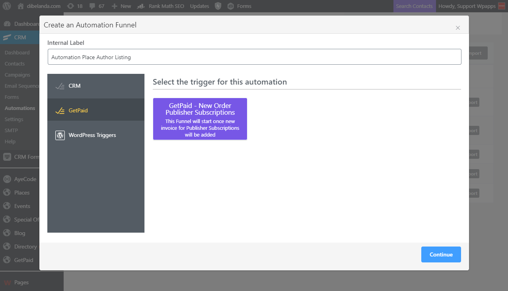This screenshot has width=508, height=291.
Task: Focus the Internal Label input field
Action: 254,57
